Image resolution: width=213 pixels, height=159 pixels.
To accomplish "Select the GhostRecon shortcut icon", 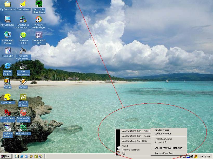I will coord(39,4).
